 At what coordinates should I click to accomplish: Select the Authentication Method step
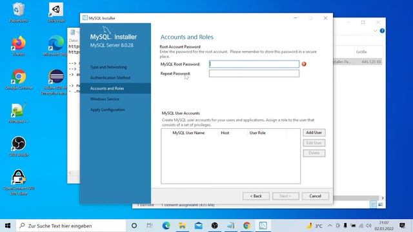(x=110, y=77)
